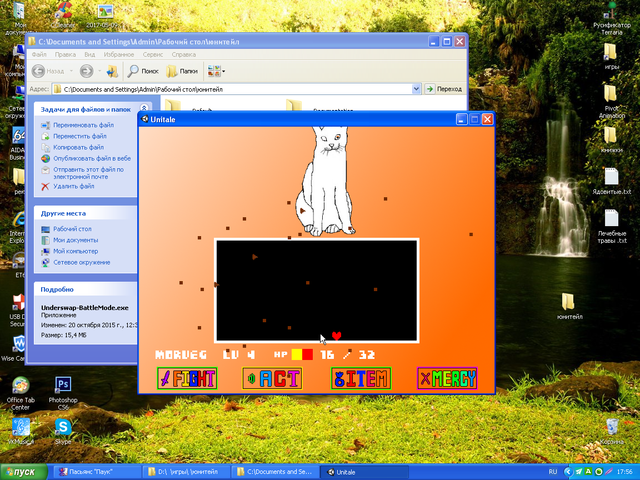Toggle the Папки folders pane button
The width and height of the screenshot is (640, 480).
click(182, 71)
